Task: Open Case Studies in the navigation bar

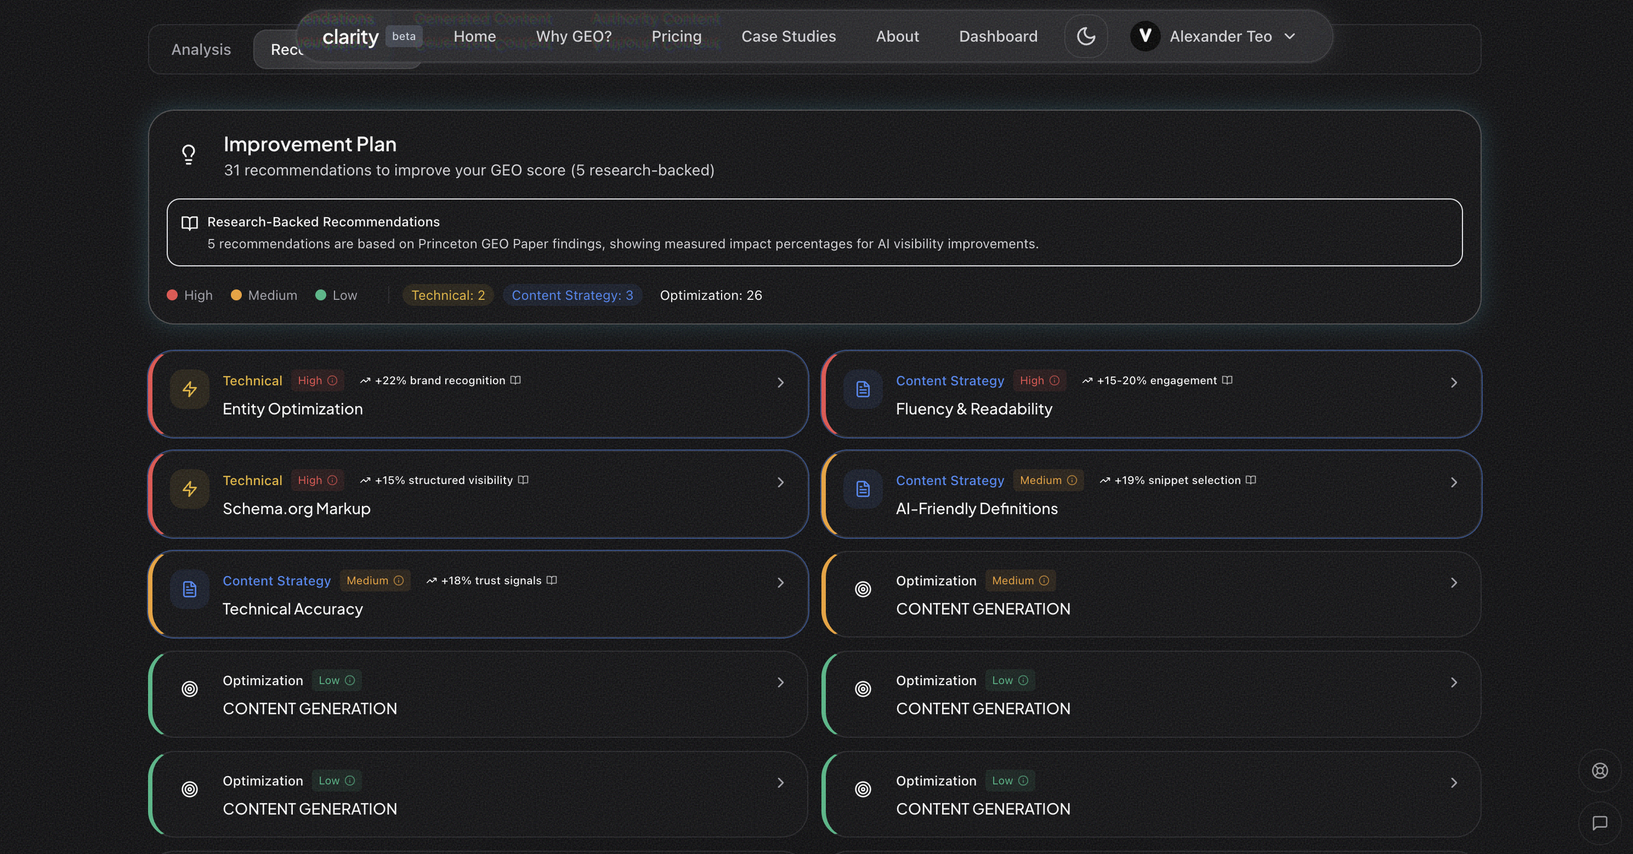Action: click(x=788, y=36)
